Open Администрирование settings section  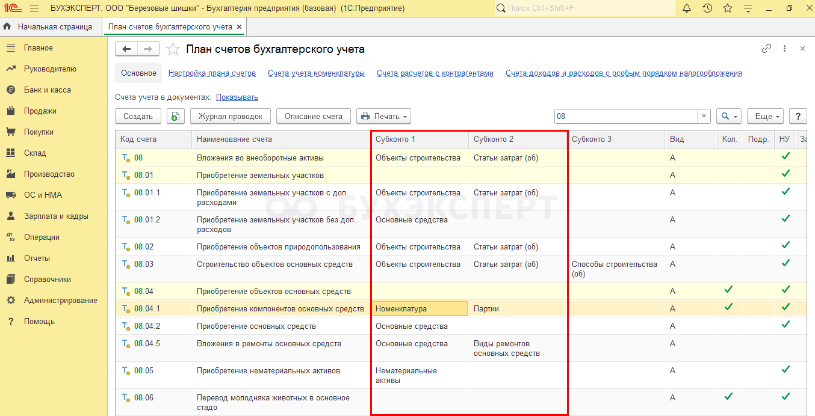[61, 301]
